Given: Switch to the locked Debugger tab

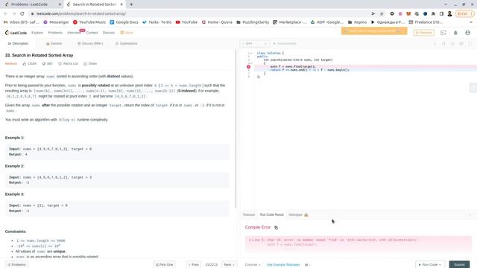Looking at the screenshot, I should (298, 214).
